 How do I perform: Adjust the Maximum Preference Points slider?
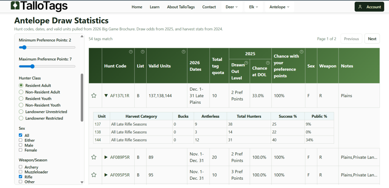32,67
